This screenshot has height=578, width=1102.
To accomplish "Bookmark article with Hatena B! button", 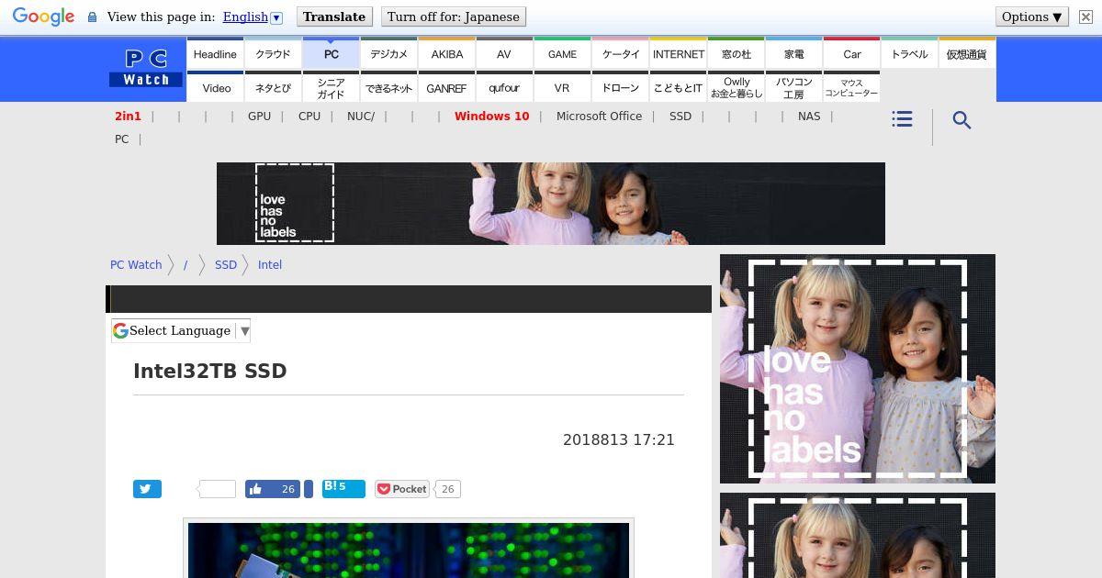I will click(343, 488).
